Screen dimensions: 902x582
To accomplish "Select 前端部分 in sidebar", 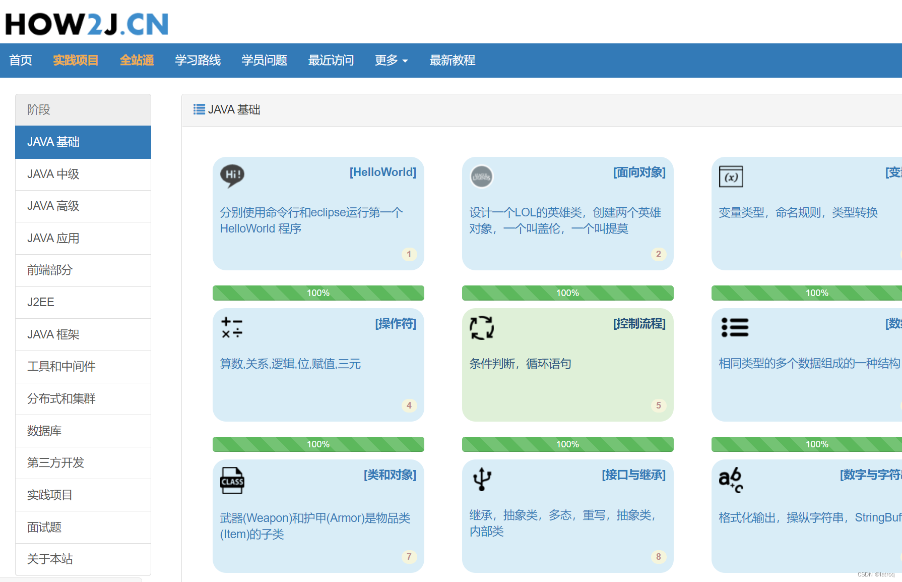I will point(83,271).
